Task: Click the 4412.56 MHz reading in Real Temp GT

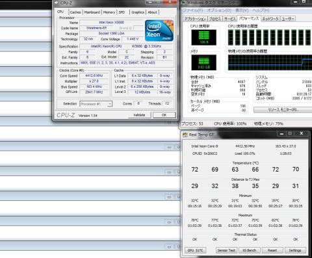Action: coord(245,146)
